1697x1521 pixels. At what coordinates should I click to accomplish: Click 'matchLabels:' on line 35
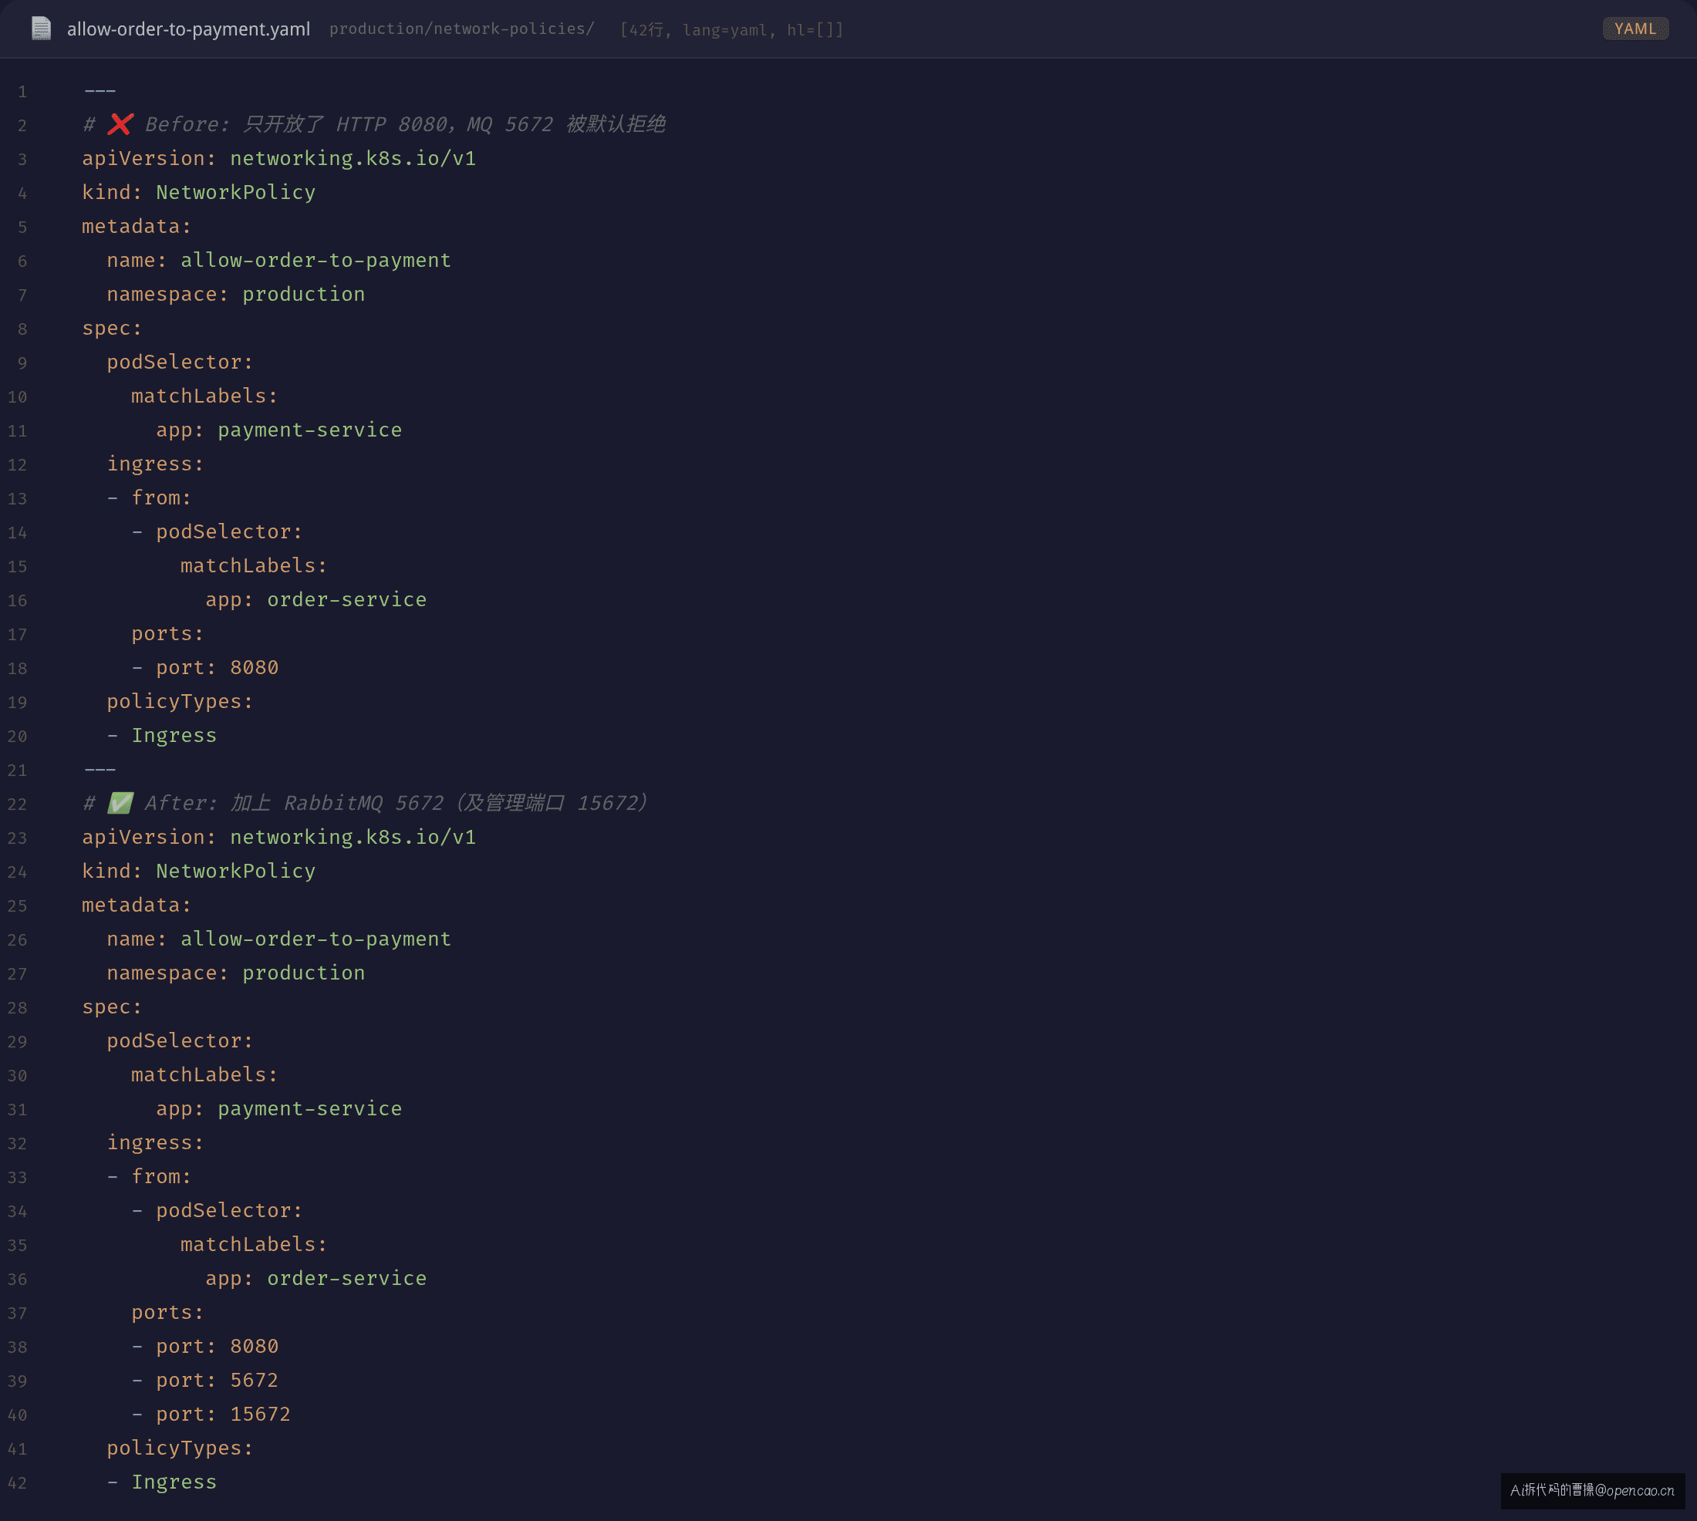coord(253,1244)
